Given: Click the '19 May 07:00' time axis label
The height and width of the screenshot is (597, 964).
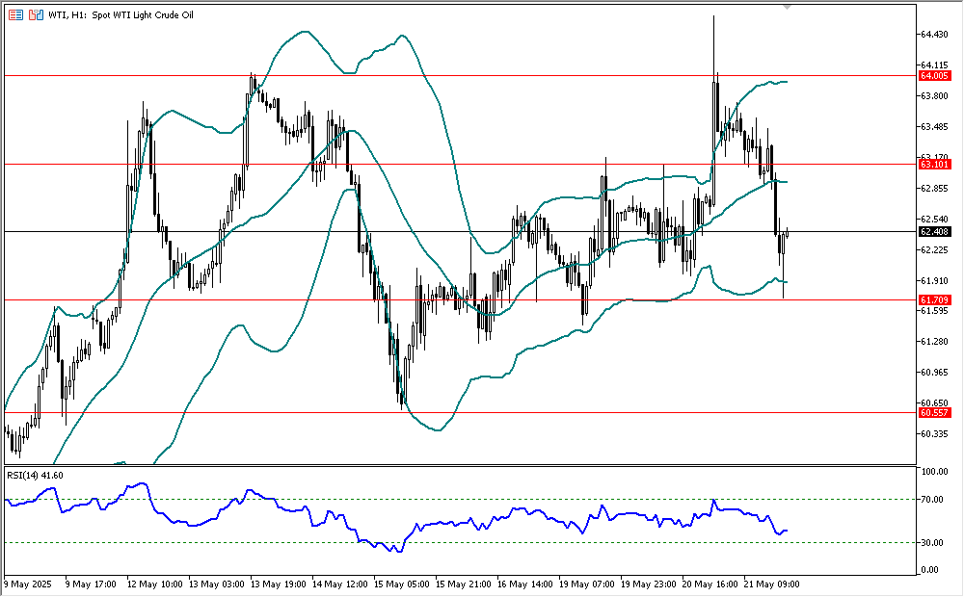Looking at the screenshot, I should point(586,584).
